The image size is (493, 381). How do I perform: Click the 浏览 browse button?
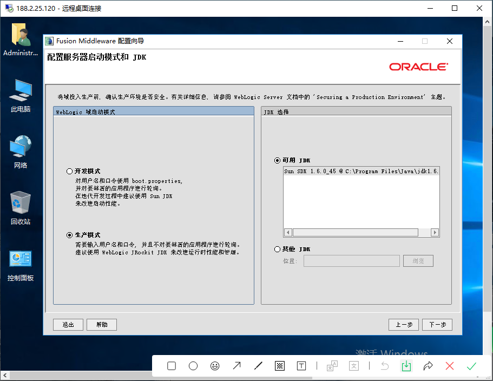click(x=418, y=261)
